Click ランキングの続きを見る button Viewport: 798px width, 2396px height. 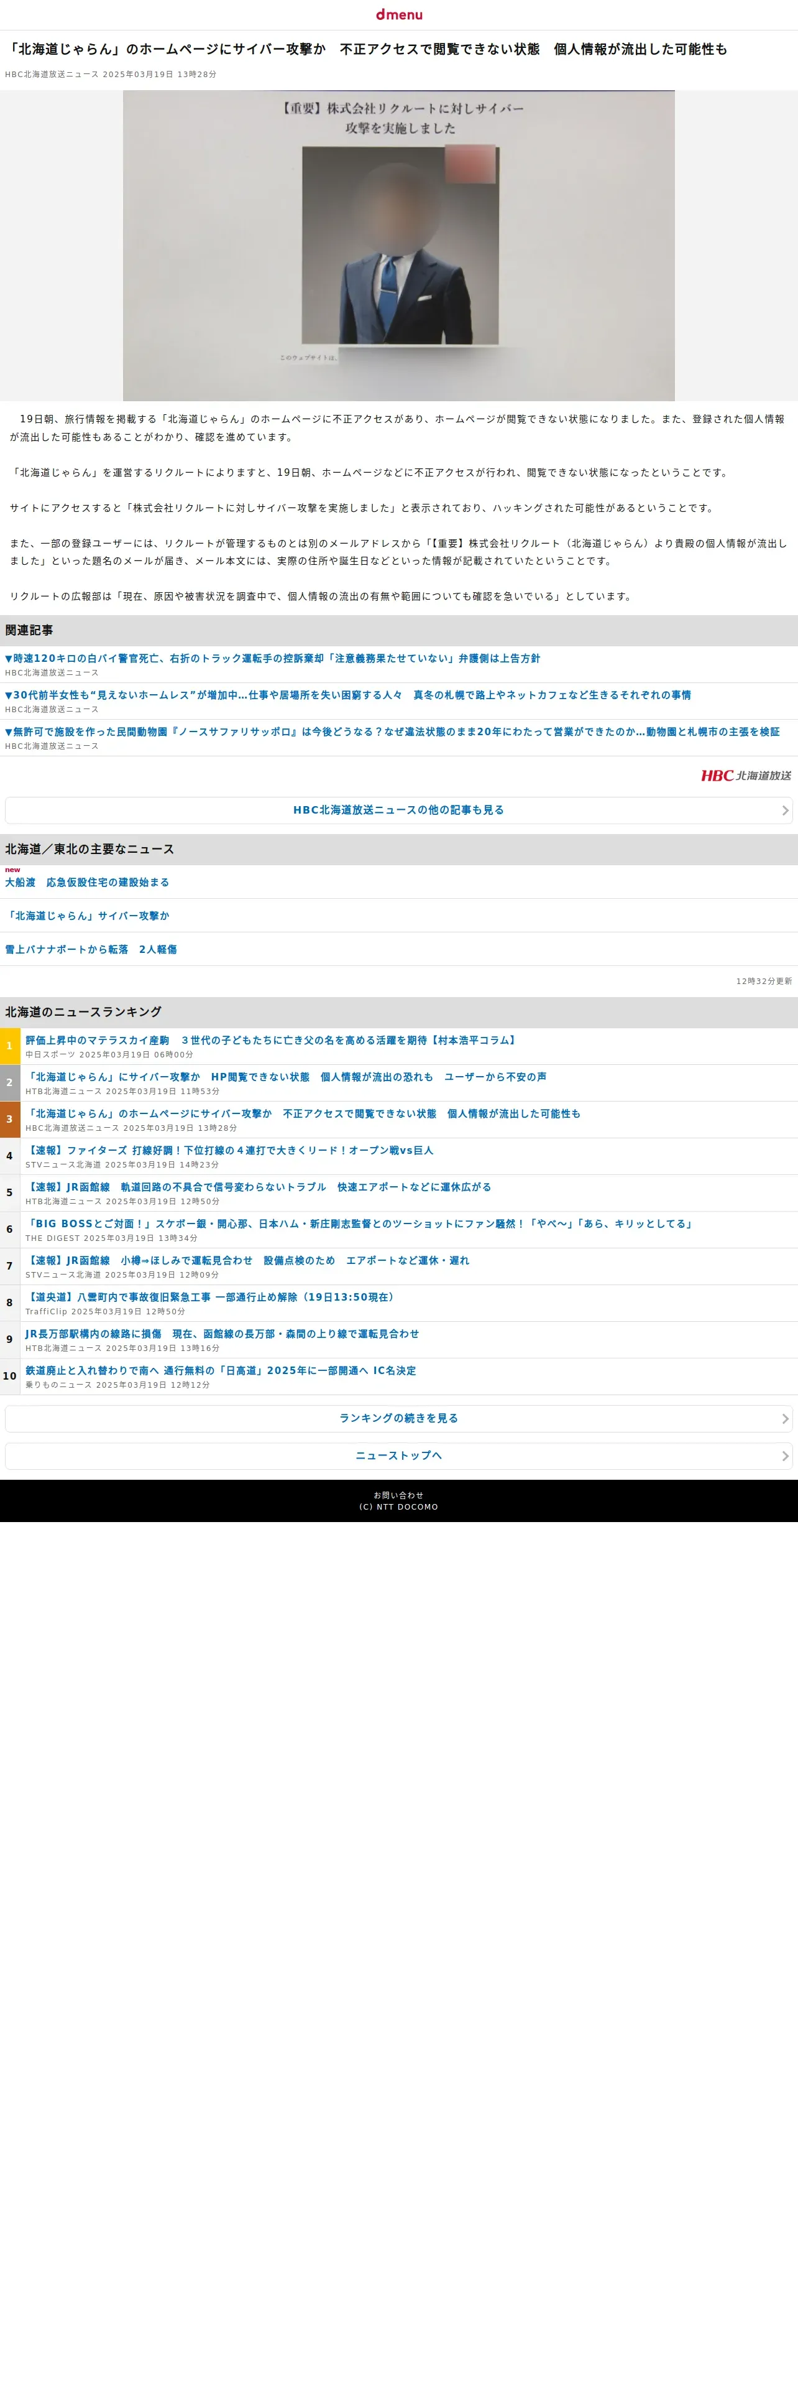pyautogui.click(x=398, y=1418)
